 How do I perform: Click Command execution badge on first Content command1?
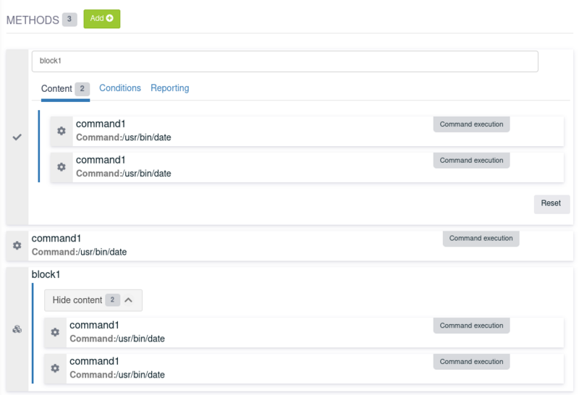472,124
